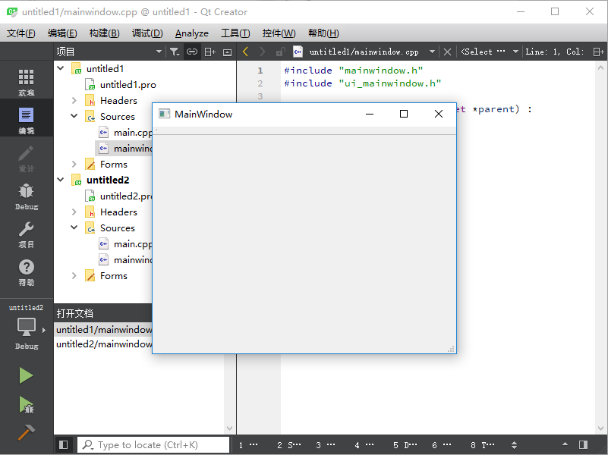
Task: Go back in editor history
Action: pyautogui.click(x=245, y=52)
